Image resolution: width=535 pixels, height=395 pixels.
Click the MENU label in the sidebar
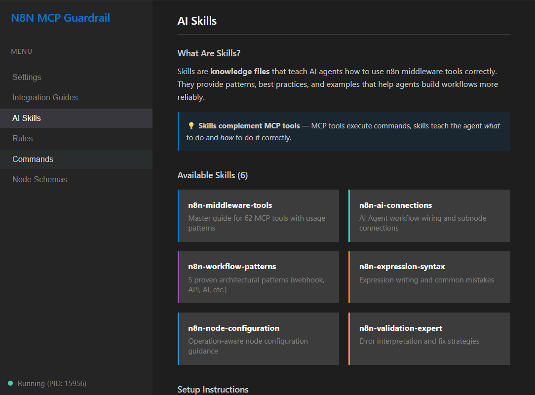tap(21, 51)
